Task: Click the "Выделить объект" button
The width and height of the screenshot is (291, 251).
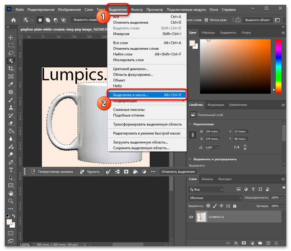Action: tap(257, 20)
